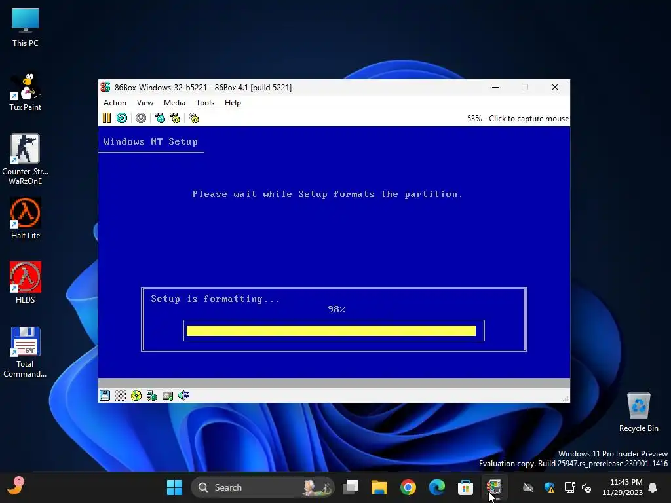
Task: Open the notifications bell icon
Action: pos(653,487)
